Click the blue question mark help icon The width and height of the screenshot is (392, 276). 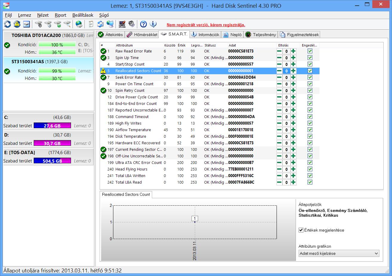click(143, 24)
